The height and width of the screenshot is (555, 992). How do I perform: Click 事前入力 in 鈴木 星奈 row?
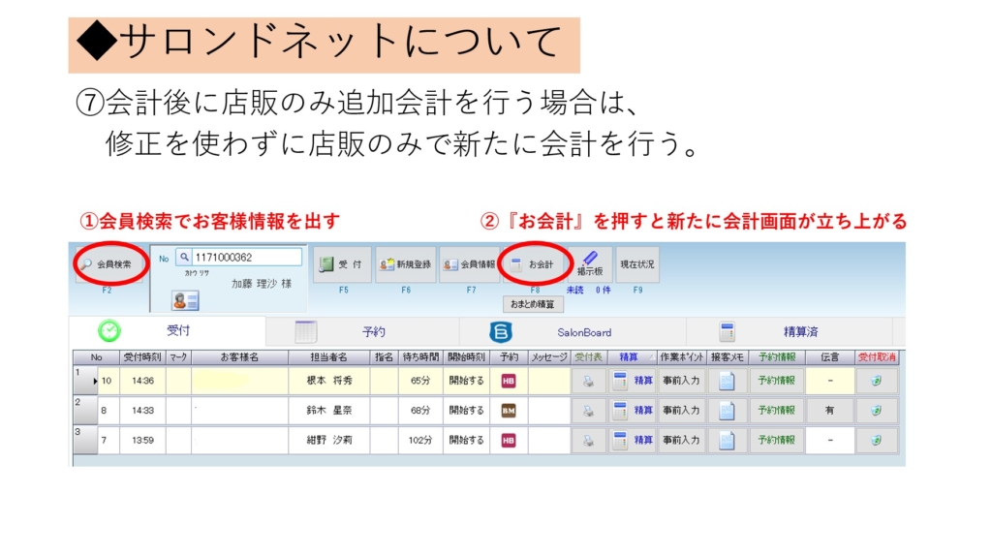point(681,411)
